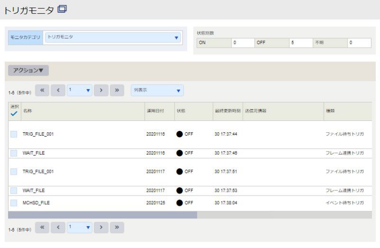Sort by the 送信元情報 column header
The width and height of the screenshot is (380, 248).
tap(283, 111)
